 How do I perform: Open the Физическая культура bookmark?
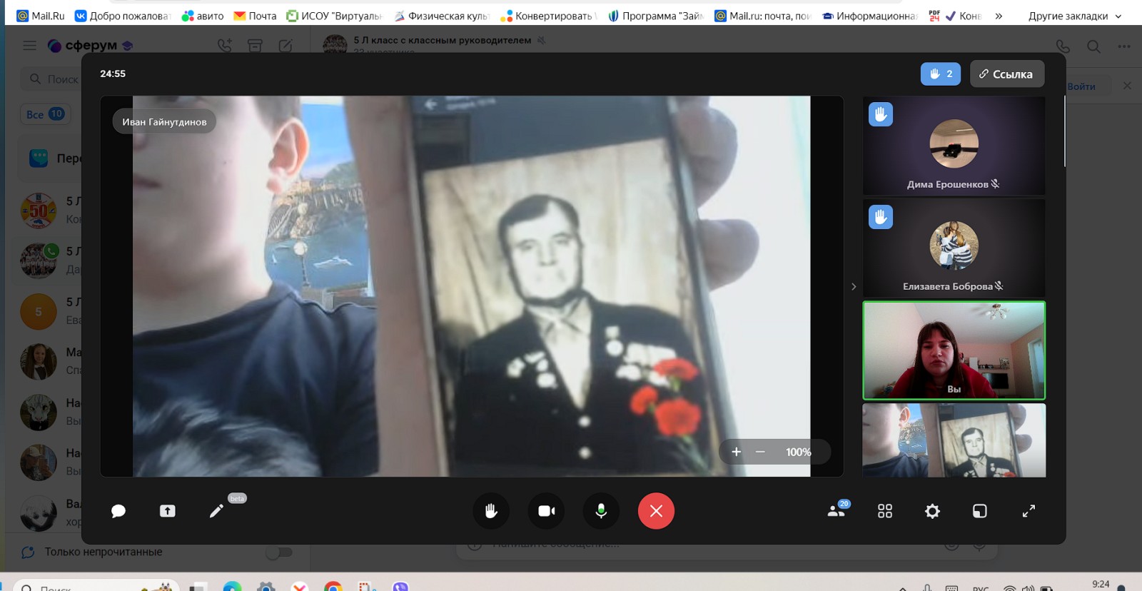[442, 16]
